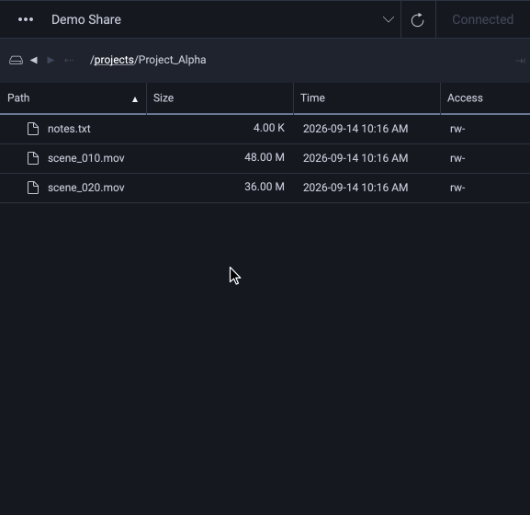The image size is (530, 515).
Task: Click the rw- access of scene_010.mov
Action: pyautogui.click(x=457, y=159)
